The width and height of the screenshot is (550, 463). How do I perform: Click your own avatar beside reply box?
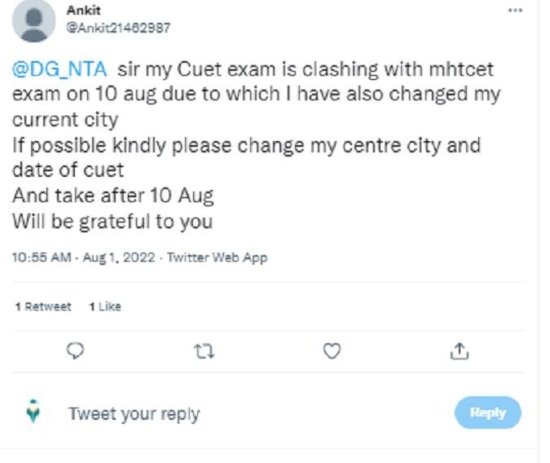(33, 412)
